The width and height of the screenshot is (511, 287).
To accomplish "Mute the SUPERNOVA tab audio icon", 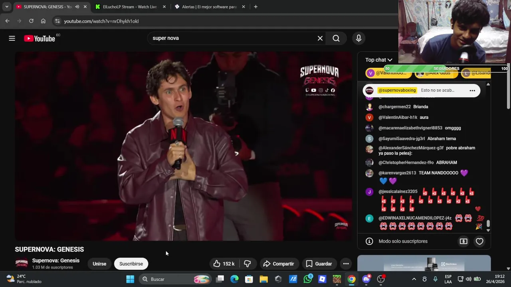I will [x=77, y=7].
